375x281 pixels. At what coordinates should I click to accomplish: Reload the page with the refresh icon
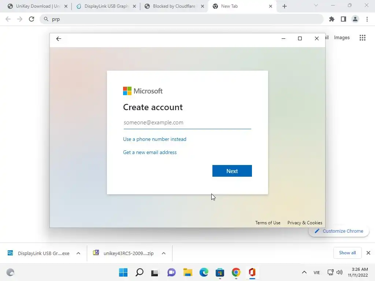tap(31, 19)
